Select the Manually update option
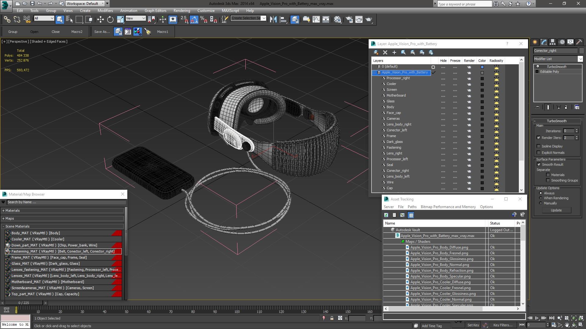Screen dimensions: 586x329 click(x=541, y=203)
